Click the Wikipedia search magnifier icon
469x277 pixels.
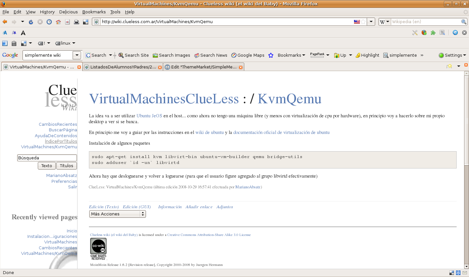pyautogui.click(x=463, y=22)
